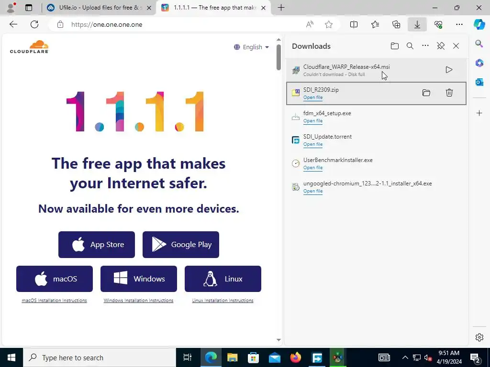
Task: Click the Windows download button
Action: (x=139, y=279)
